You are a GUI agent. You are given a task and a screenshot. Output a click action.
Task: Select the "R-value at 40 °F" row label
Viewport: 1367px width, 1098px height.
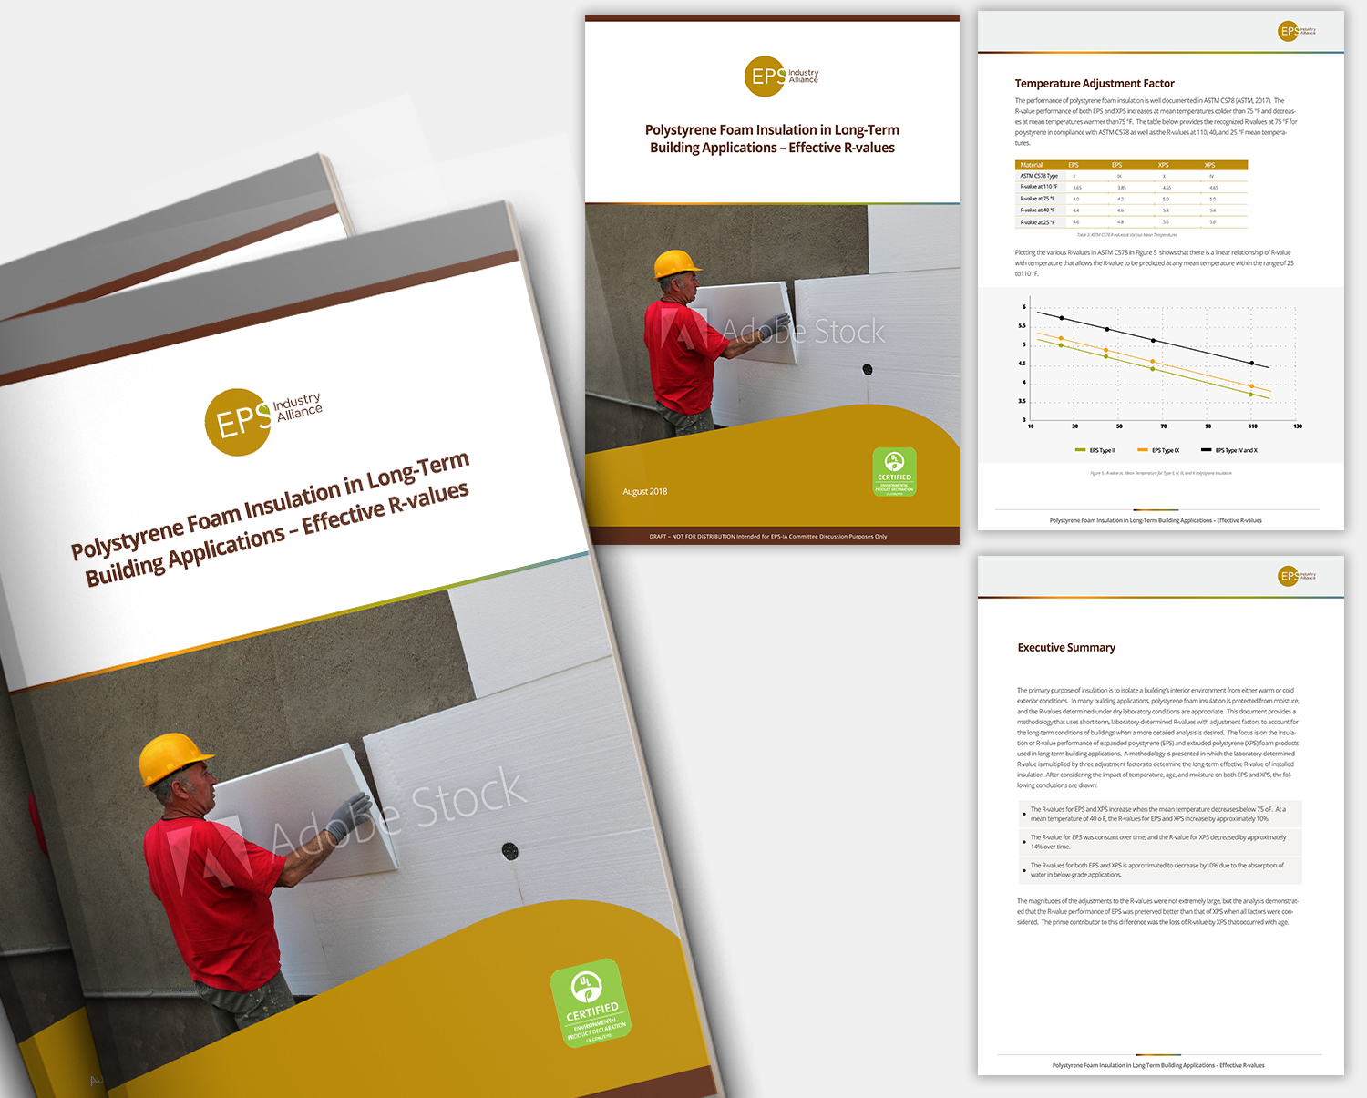[1037, 210]
